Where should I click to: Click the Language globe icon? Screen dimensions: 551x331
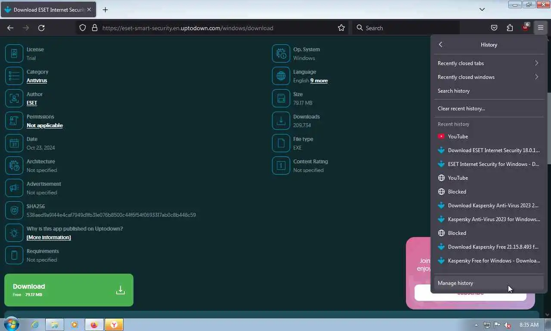click(x=281, y=76)
